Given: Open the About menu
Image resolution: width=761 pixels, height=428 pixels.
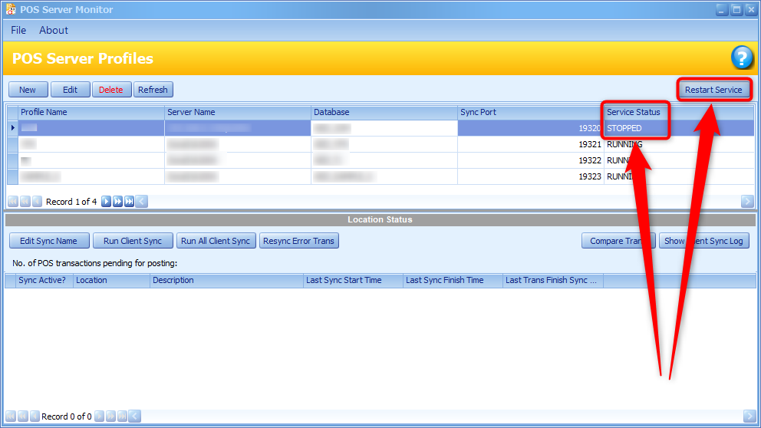Looking at the screenshot, I should coord(54,30).
